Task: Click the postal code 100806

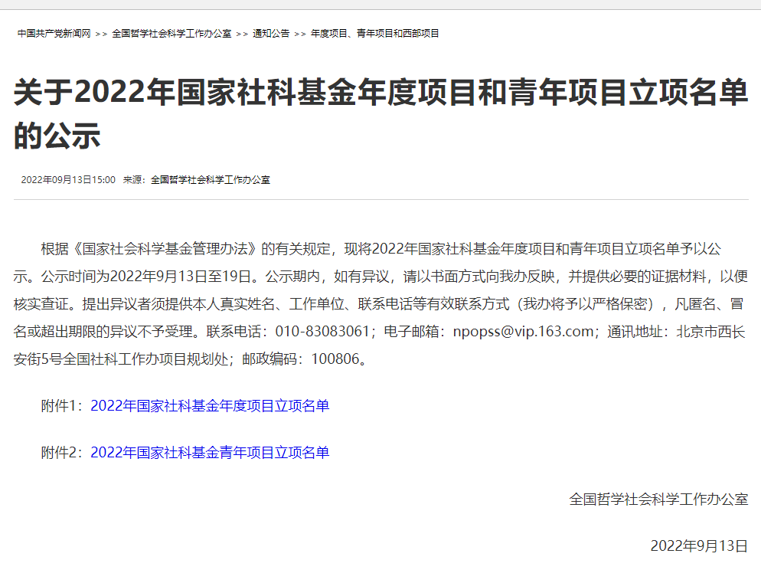Action: (x=335, y=359)
